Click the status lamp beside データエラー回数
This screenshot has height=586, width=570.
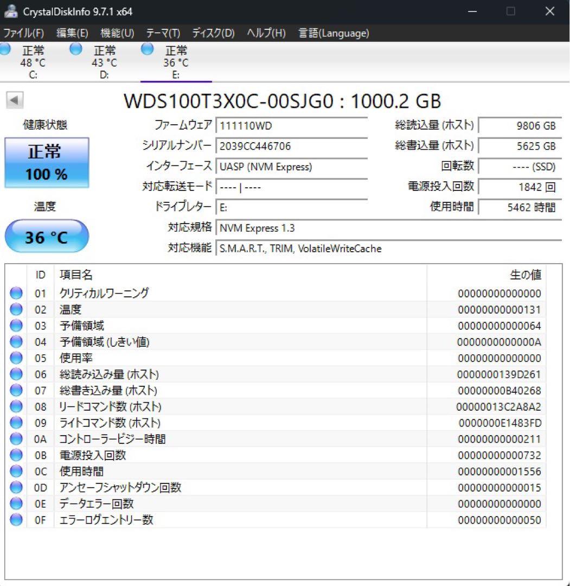(16, 504)
